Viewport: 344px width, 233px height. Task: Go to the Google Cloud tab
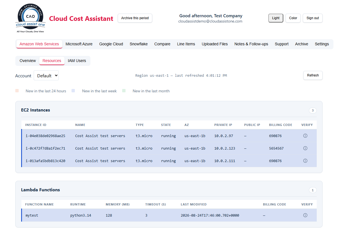[111, 44]
